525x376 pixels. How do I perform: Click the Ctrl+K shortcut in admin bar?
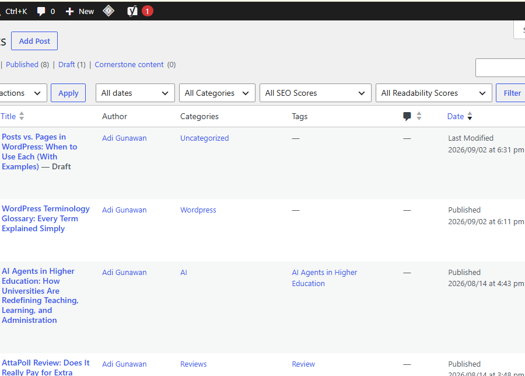click(x=16, y=12)
